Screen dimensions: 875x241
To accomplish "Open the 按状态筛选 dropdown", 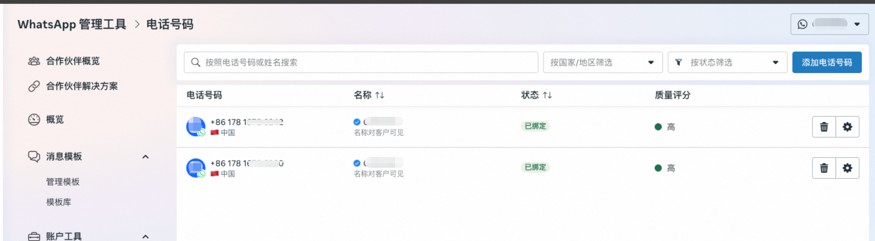I will pyautogui.click(x=727, y=62).
